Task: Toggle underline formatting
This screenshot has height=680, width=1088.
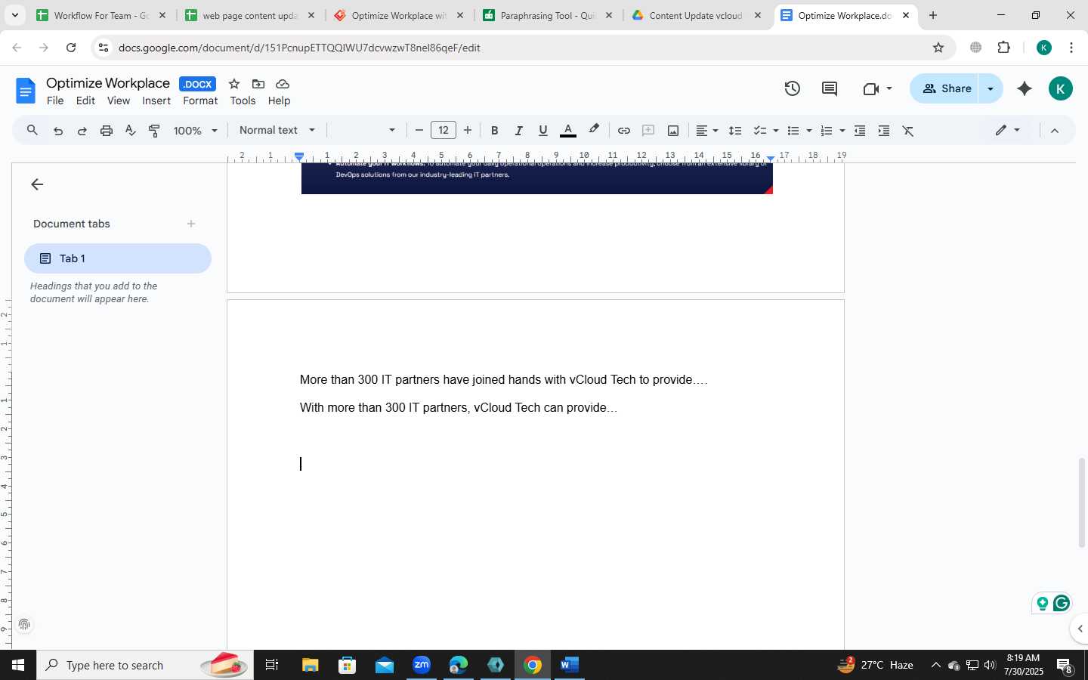Action: pos(543,131)
